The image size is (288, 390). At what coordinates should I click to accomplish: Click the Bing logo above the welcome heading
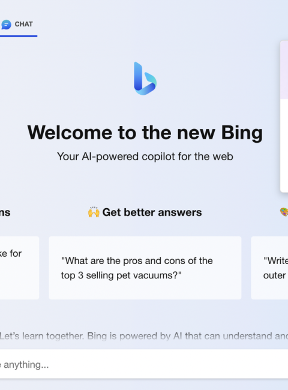pos(145,79)
